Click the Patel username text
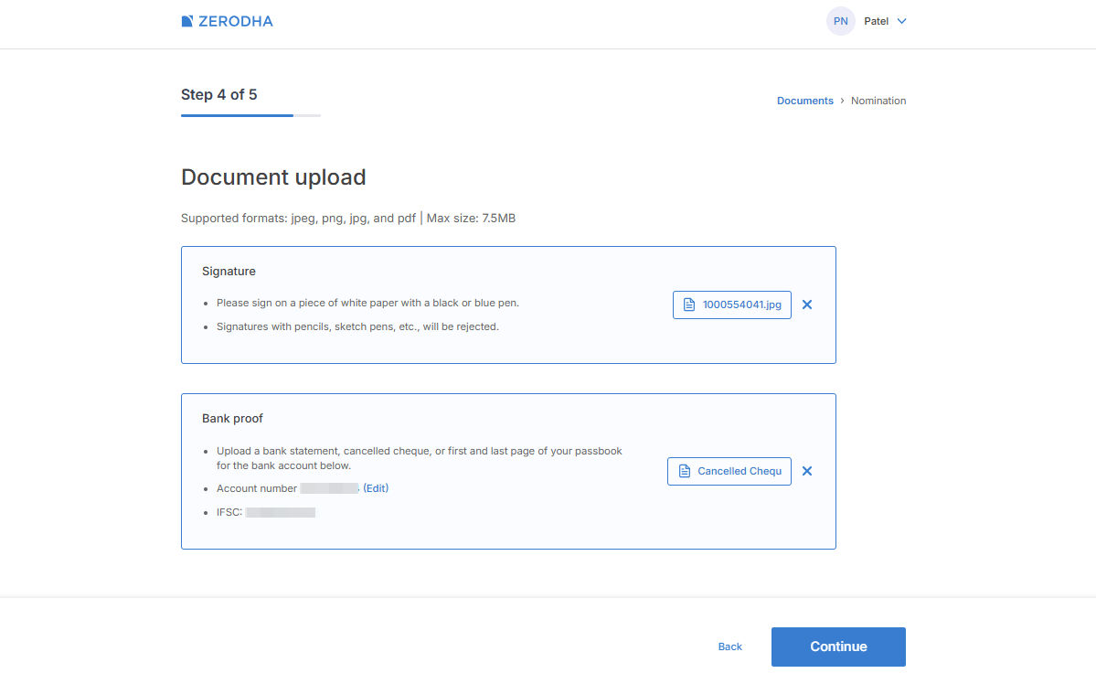Viewport: 1096px width, 684px height. coord(876,21)
